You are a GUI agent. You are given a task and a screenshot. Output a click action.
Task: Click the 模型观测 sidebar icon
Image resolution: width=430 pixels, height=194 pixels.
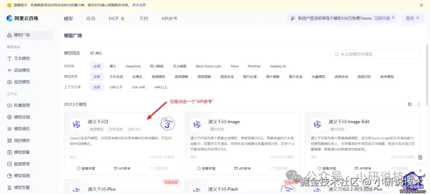point(9,176)
